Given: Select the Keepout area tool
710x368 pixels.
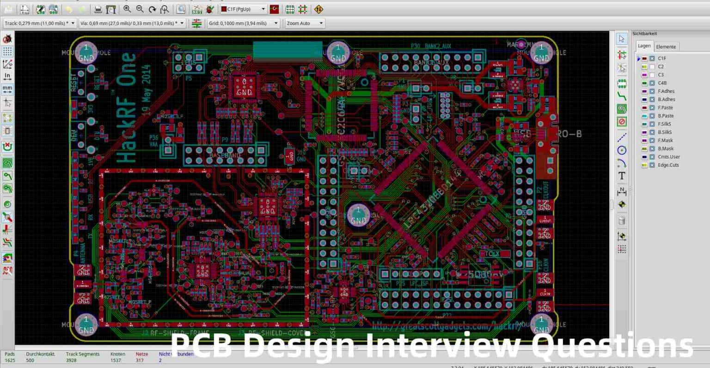Looking at the screenshot, I should (622, 122).
